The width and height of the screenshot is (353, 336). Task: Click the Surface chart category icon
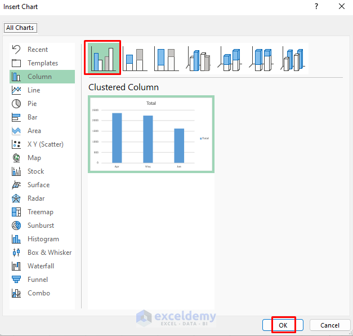(x=16, y=185)
